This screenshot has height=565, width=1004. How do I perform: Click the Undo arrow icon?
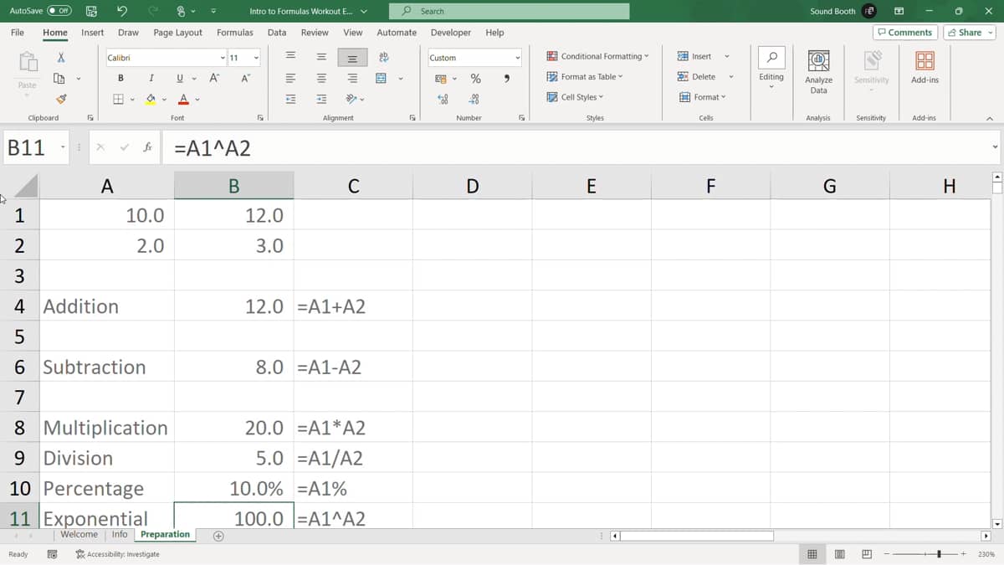tap(122, 11)
